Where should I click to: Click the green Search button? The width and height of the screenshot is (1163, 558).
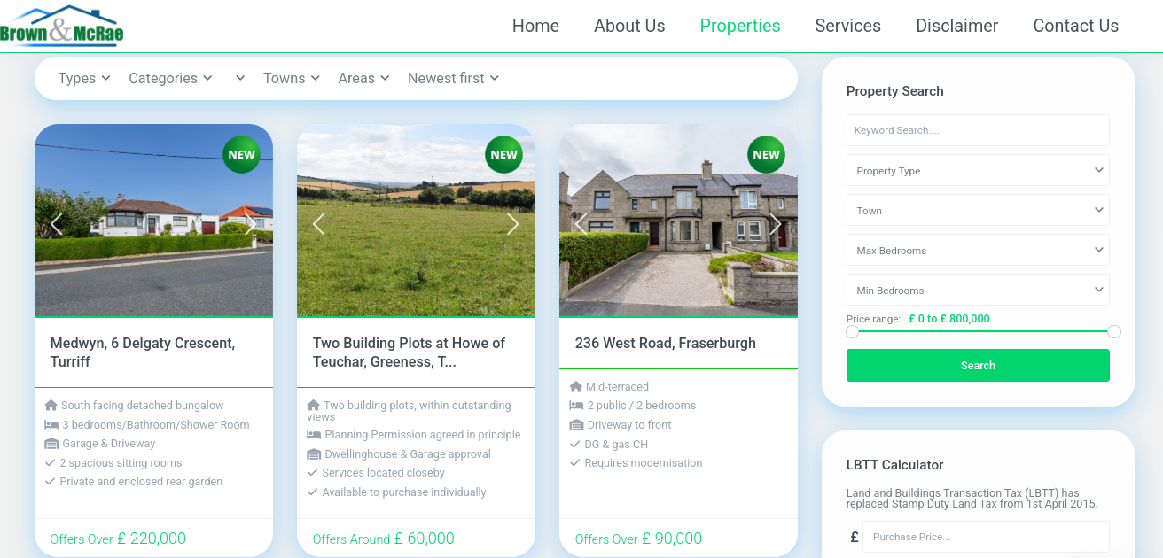[x=978, y=365]
